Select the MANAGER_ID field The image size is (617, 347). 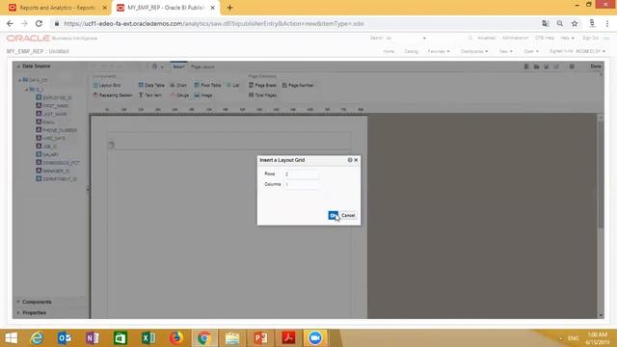[x=53, y=171]
